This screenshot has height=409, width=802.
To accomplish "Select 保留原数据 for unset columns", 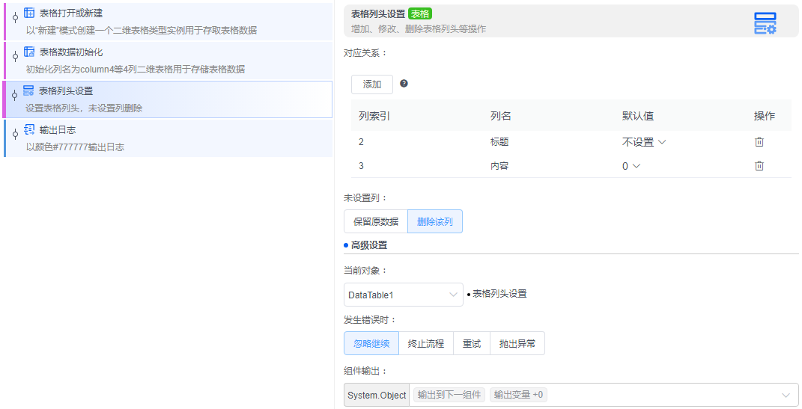I will (x=375, y=221).
